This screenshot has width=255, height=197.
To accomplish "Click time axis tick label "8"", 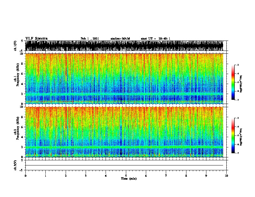I will coord(186,176).
